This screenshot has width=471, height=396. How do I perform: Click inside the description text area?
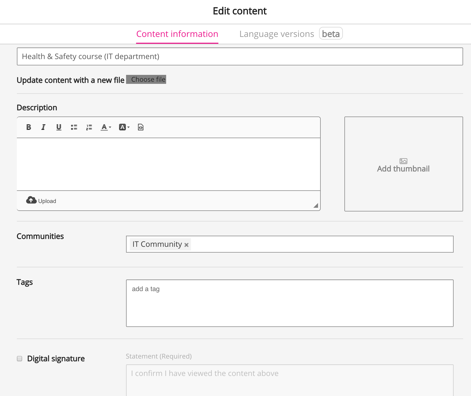(x=169, y=164)
